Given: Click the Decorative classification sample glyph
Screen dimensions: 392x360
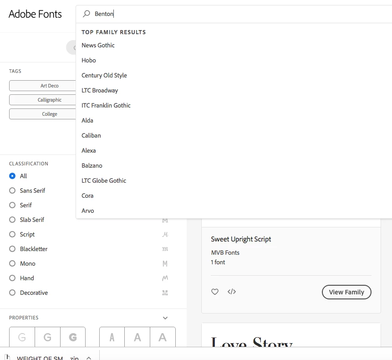Looking at the screenshot, I should coord(165,293).
